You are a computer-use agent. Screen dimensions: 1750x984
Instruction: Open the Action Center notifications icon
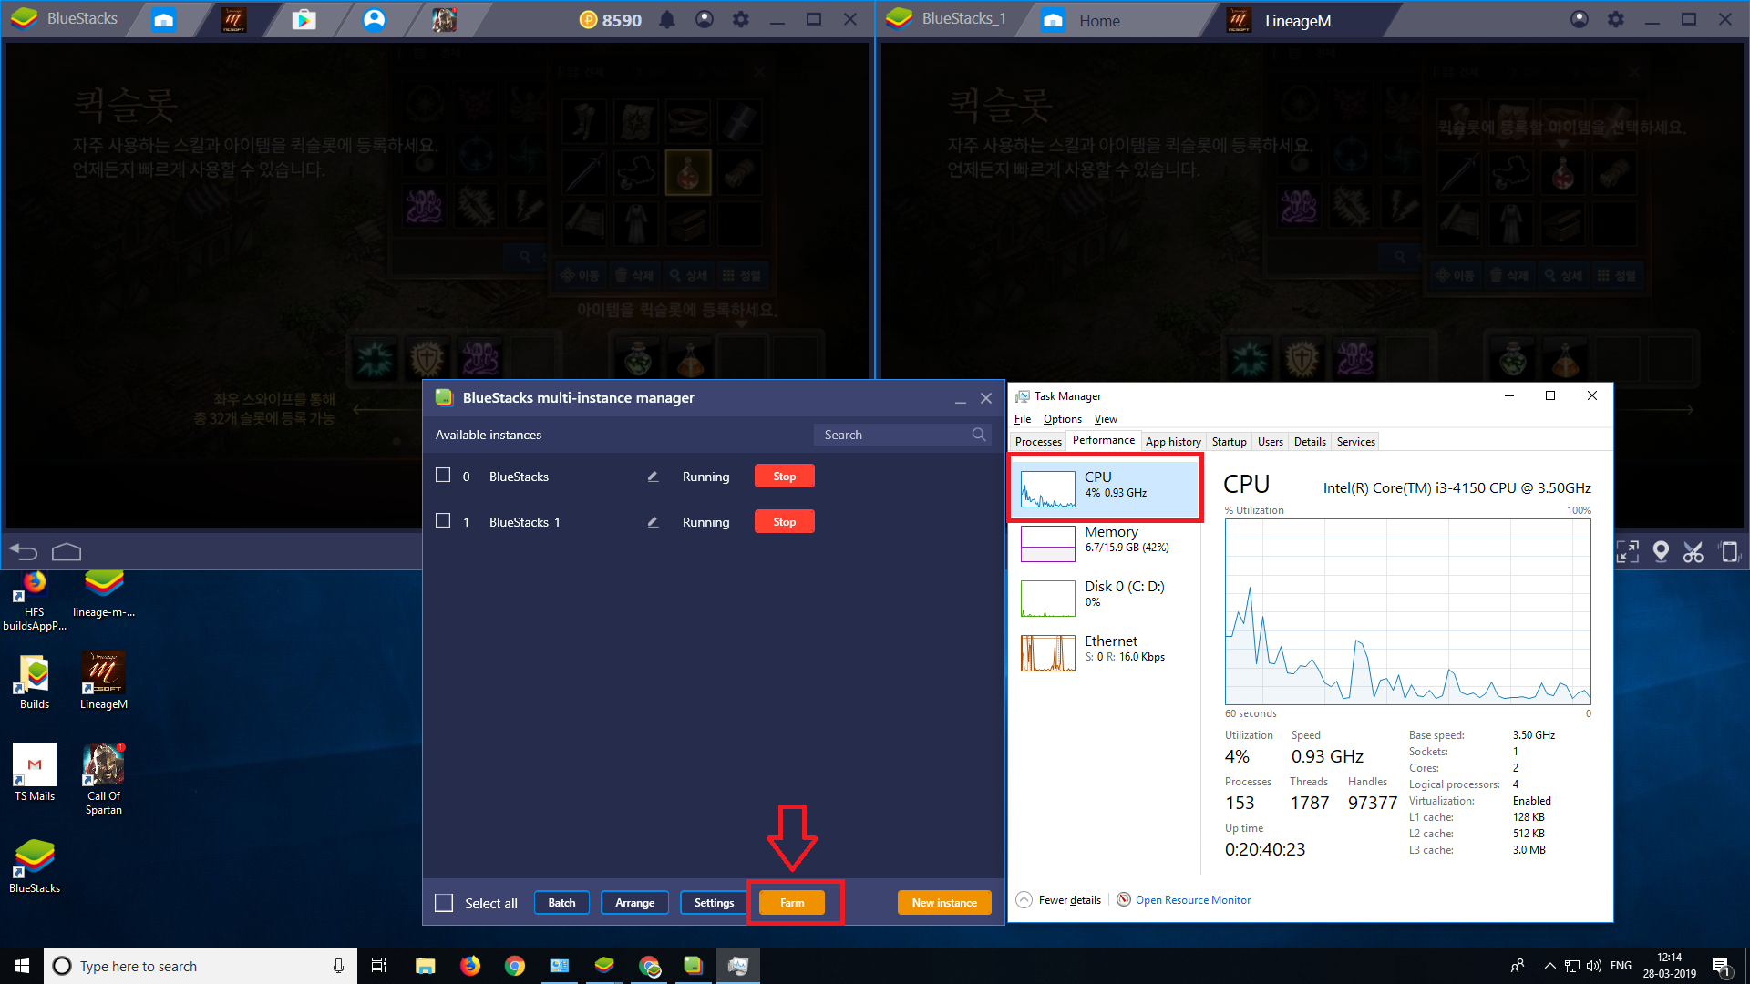click(x=1722, y=967)
